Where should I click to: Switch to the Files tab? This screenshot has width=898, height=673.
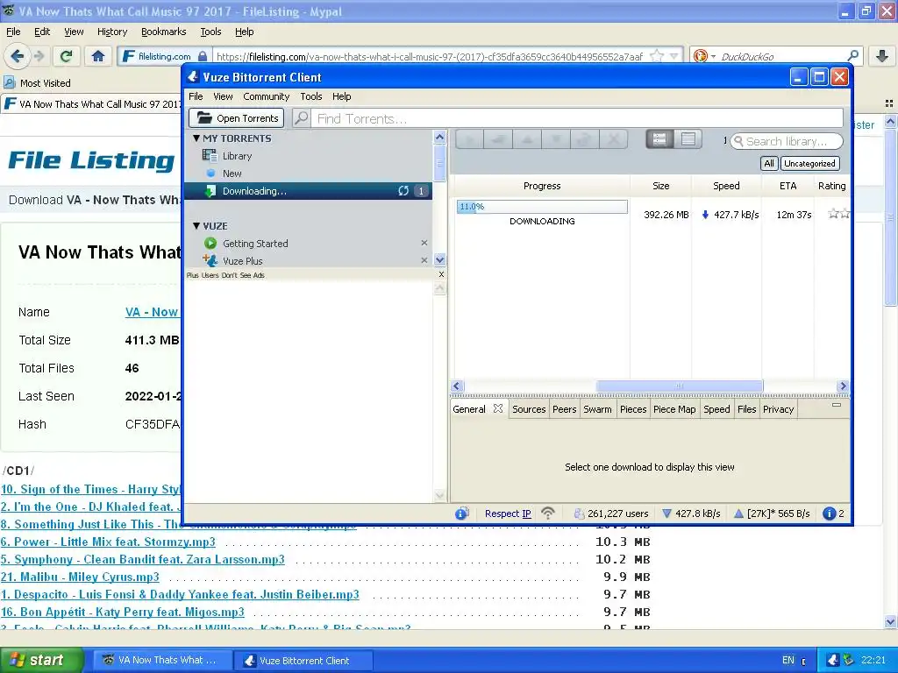tap(747, 409)
